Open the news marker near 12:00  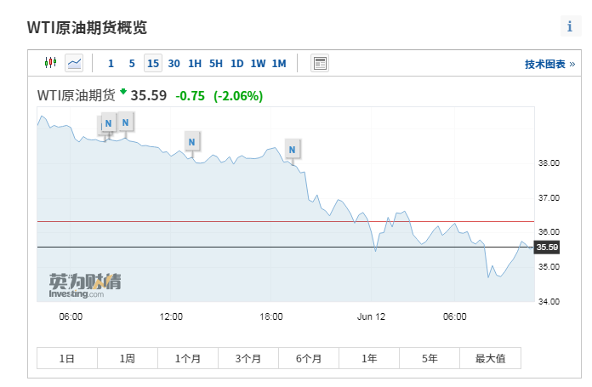click(x=192, y=141)
